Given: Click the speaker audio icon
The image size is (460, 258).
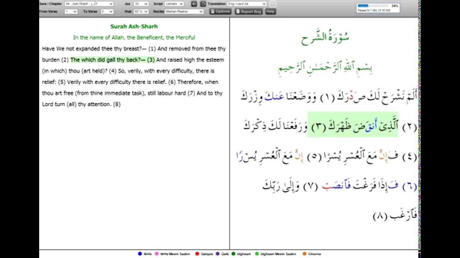Looking at the screenshot, I should pos(194,4).
